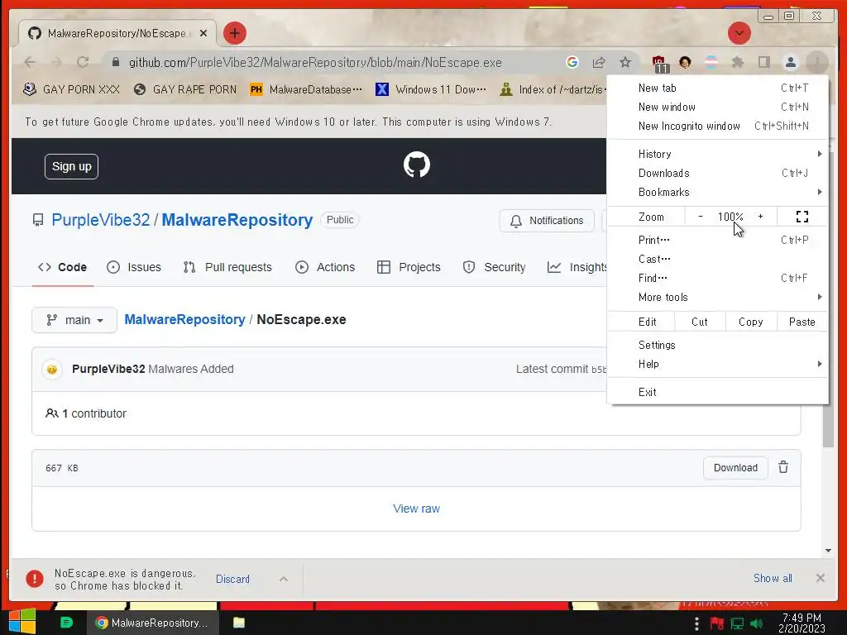Close the MalwareRepository/NoEscape tab
Viewport: 847px width, 635px height.
pos(203,33)
